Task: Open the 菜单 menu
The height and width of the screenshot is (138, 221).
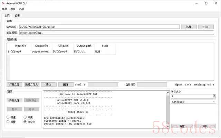Action: pos(4,9)
